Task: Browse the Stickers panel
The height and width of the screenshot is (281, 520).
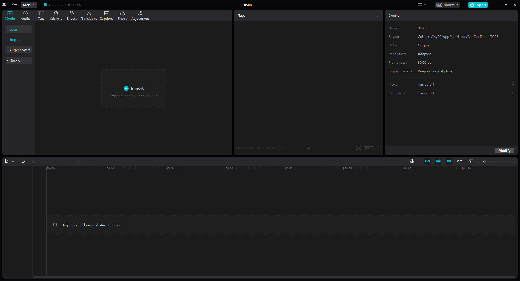Action: click(x=56, y=15)
